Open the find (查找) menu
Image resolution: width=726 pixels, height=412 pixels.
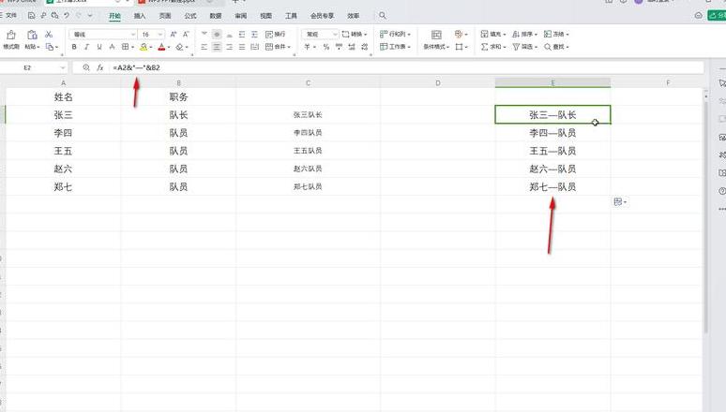coord(555,47)
